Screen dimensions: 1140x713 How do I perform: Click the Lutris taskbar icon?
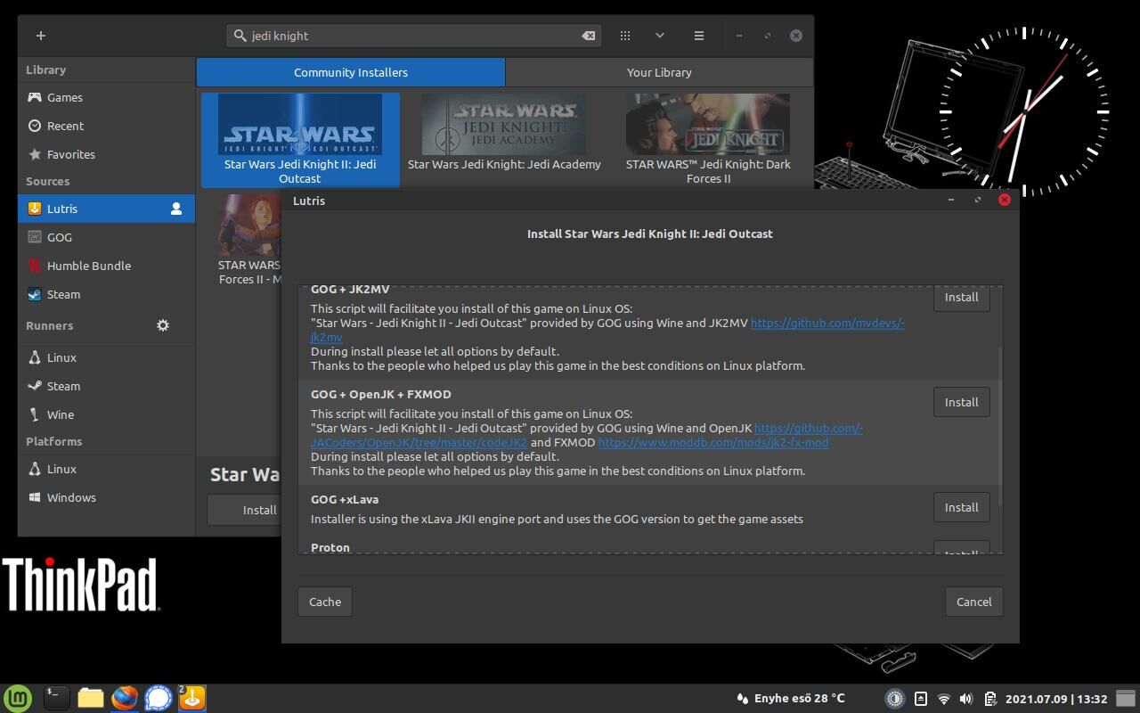tap(192, 698)
